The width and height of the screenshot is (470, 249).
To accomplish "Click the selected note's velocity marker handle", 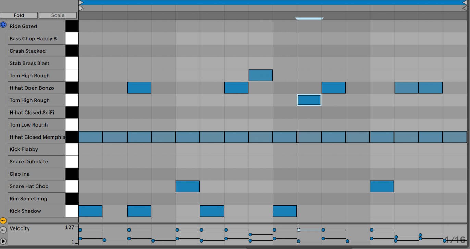I will pyautogui.click(x=299, y=230).
